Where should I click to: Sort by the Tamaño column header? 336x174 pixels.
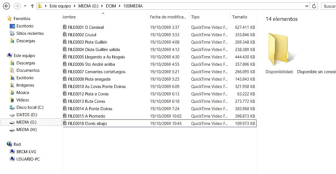243,17
